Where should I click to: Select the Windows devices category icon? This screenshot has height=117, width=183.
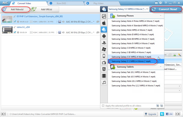pyautogui.click(x=104, y=49)
